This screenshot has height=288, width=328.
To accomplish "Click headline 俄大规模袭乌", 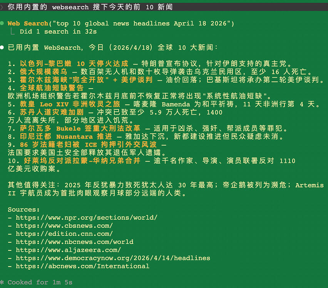I will (44, 72).
